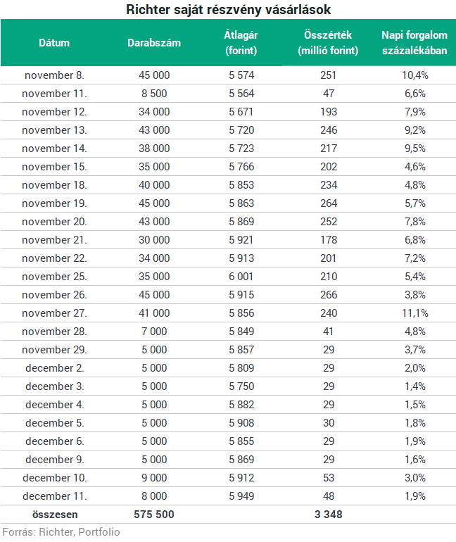
Task: Click average price 5 882
Action: [241, 405]
